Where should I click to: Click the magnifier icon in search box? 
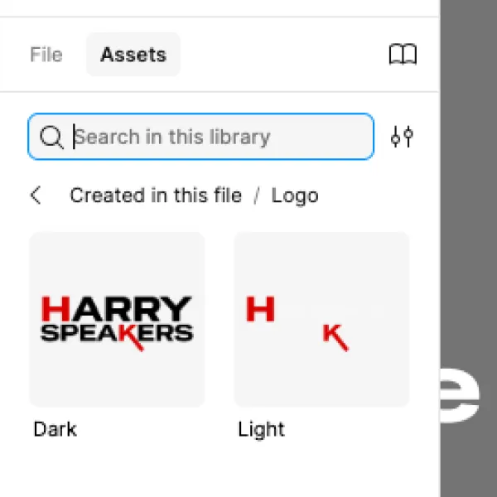pos(51,137)
